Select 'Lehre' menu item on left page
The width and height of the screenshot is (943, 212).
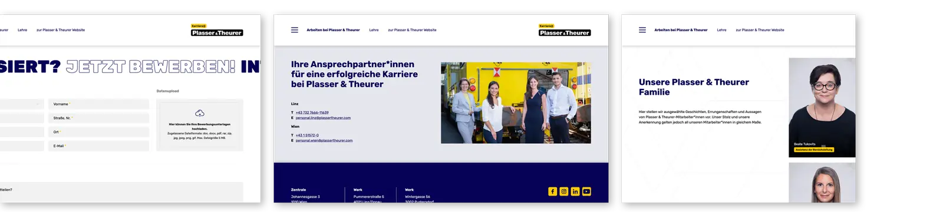tap(22, 30)
